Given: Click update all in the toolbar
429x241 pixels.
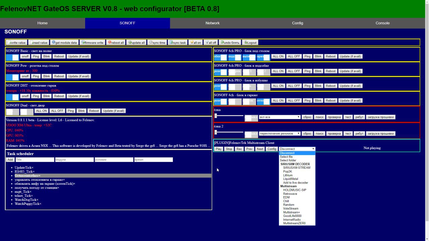Looking at the screenshot, I should 136,43.
